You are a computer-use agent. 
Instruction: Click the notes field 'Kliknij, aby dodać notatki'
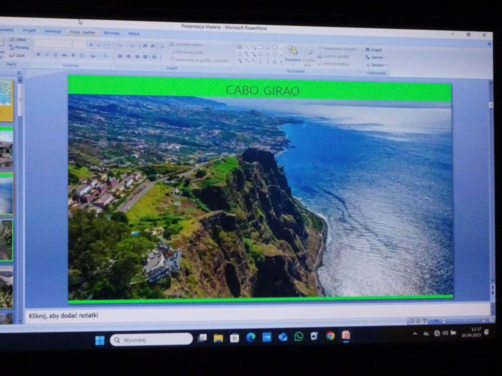pos(64,316)
